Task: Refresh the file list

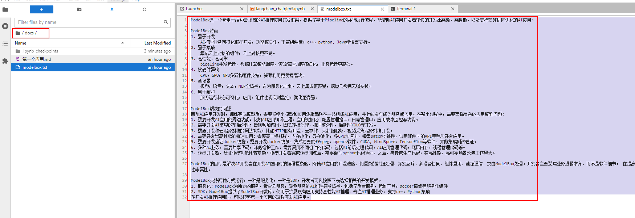Action: (144, 9)
